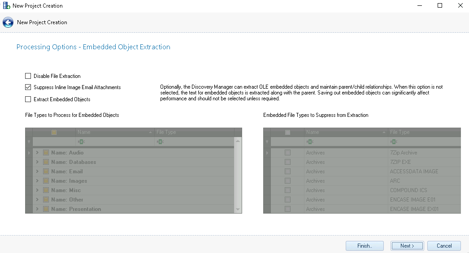This screenshot has width=469, height=253.
Task: Click the filter row pin icon in left grid
Action: click(x=29, y=142)
